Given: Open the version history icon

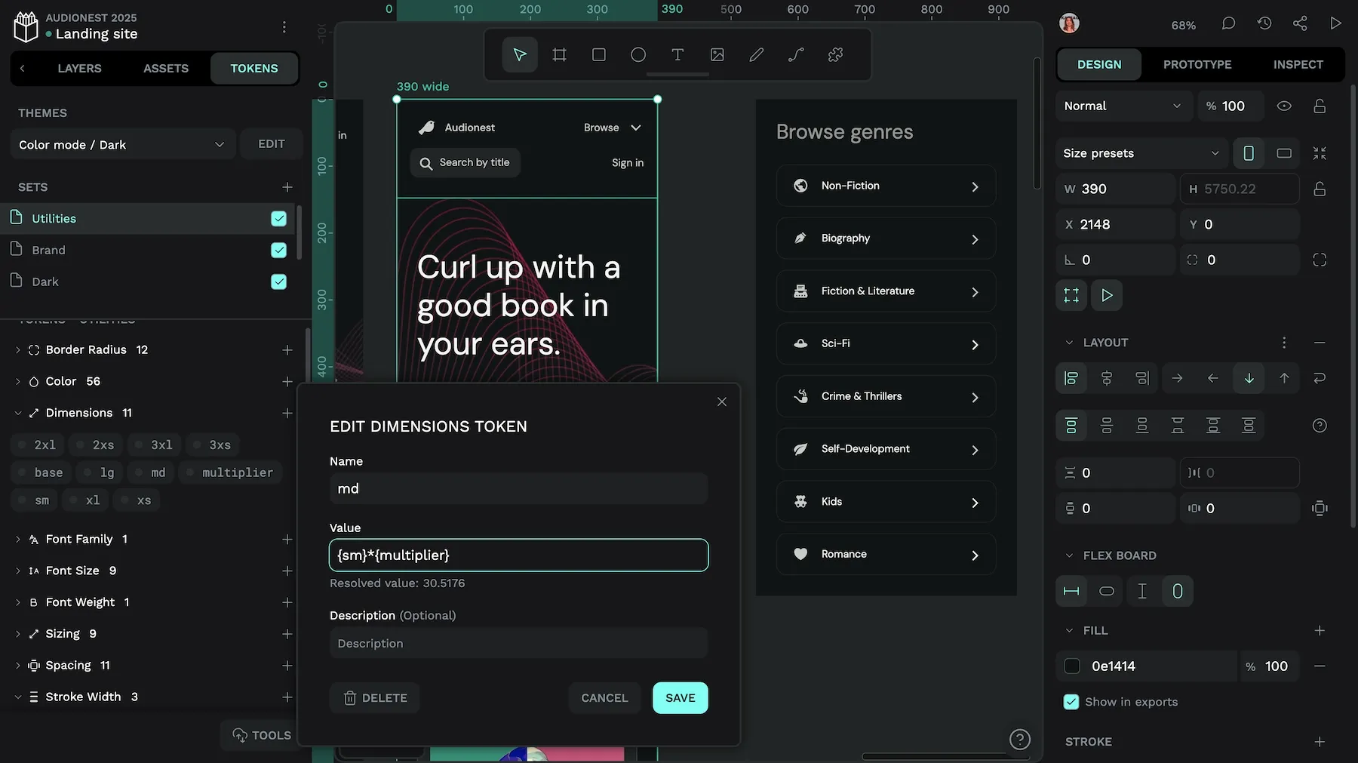Looking at the screenshot, I should [1264, 23].
